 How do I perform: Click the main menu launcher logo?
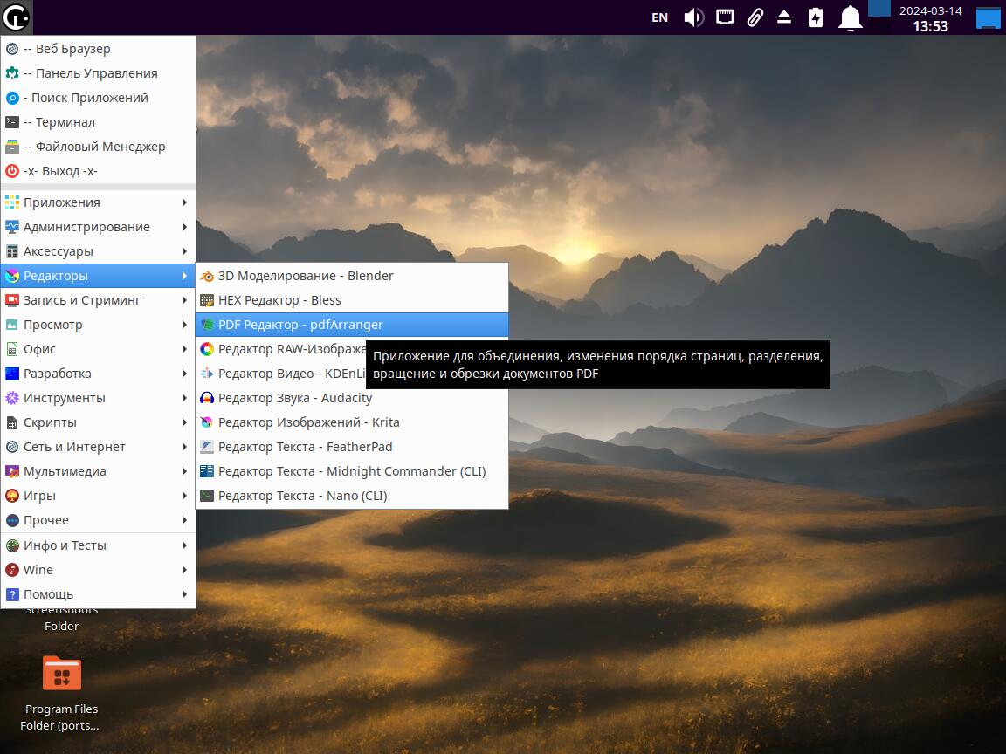click(x=16, y=17)
